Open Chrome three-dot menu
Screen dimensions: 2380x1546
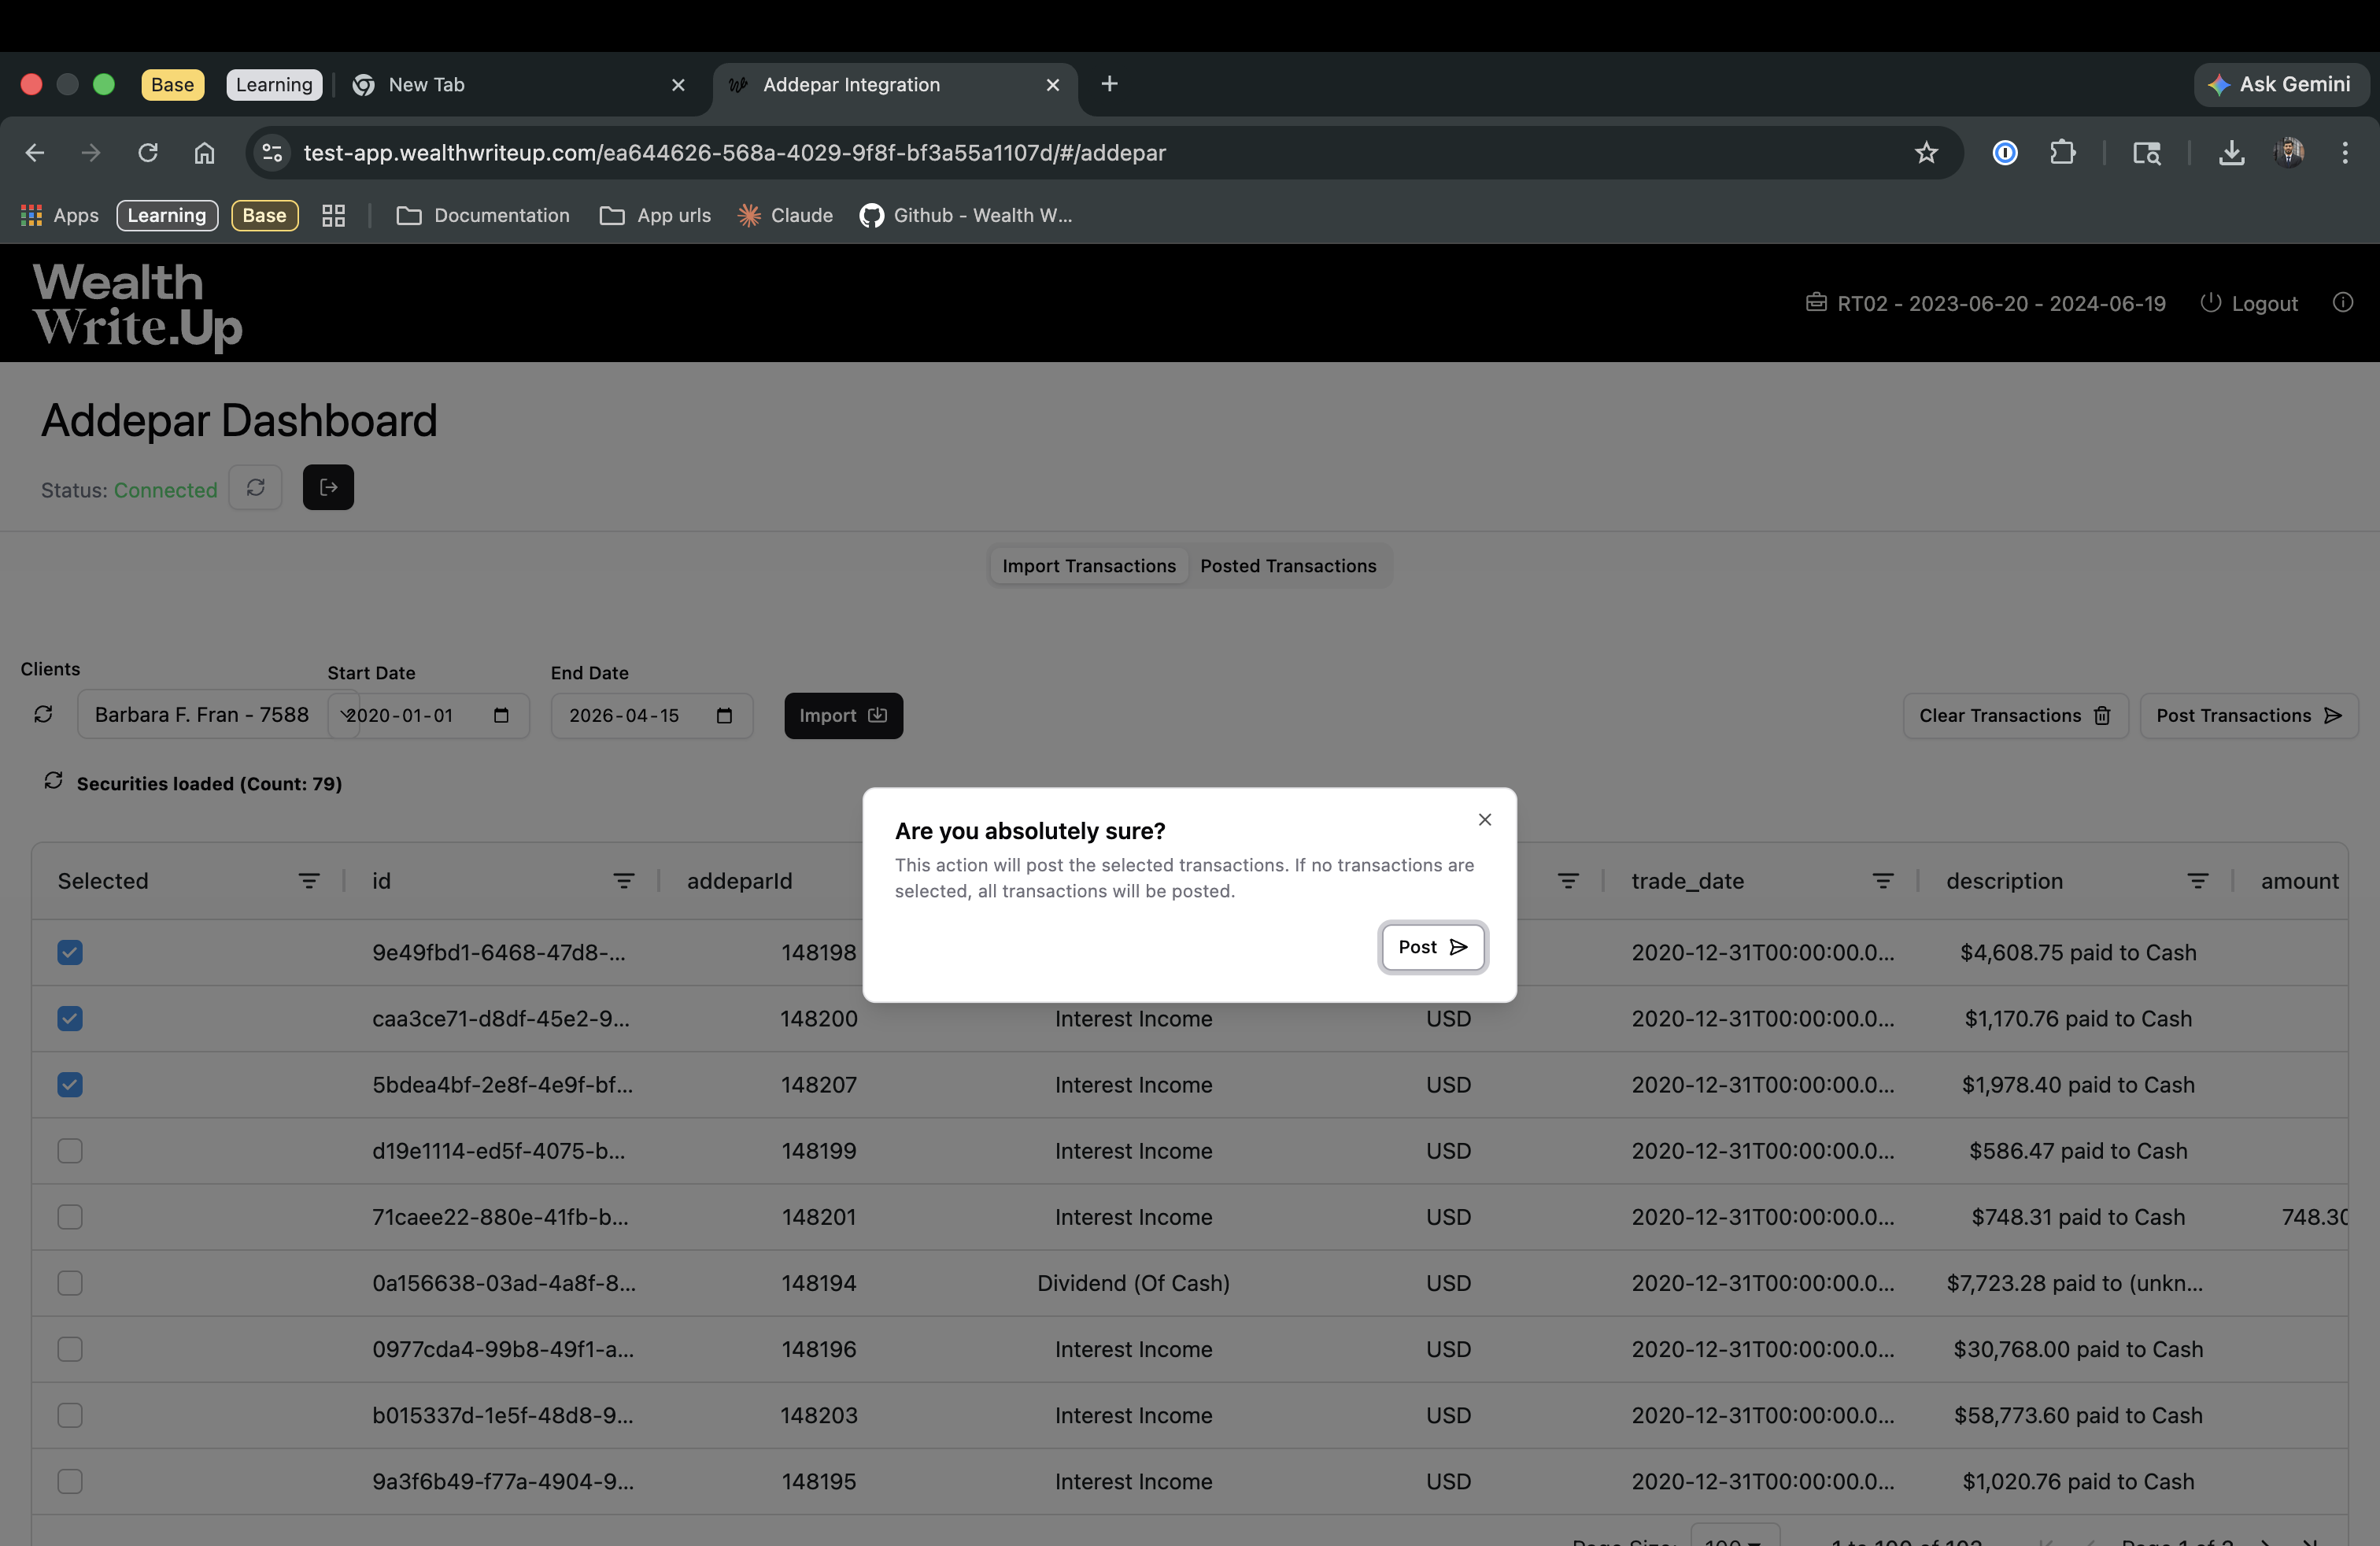coord(2345,152)
